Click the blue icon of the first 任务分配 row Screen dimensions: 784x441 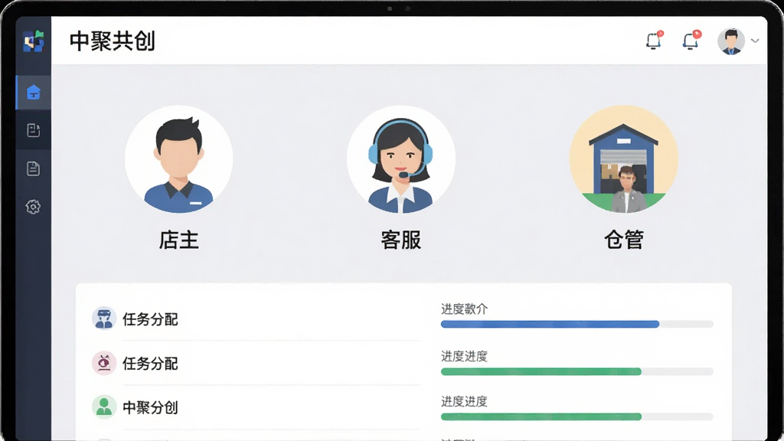coord(104,319)
